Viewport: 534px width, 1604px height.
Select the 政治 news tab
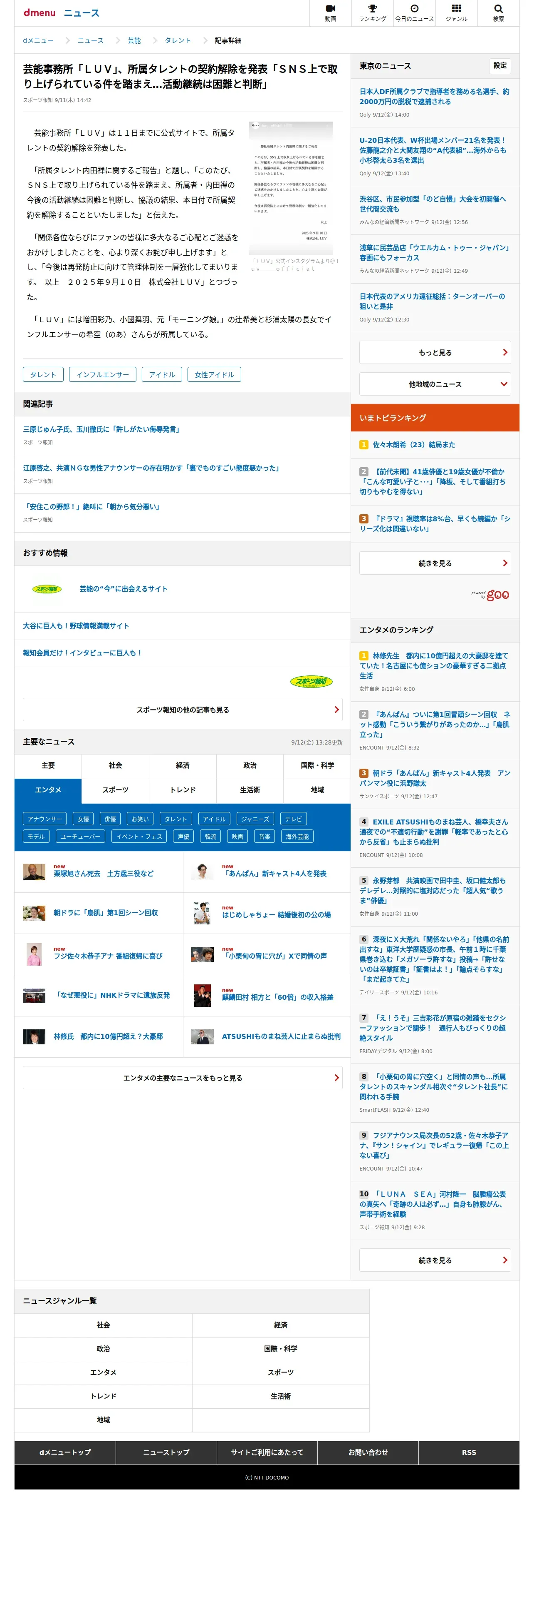point(250,765)
